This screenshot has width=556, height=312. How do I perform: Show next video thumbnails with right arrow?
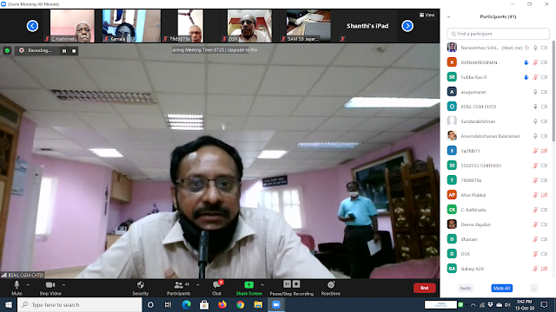point(407,26)
